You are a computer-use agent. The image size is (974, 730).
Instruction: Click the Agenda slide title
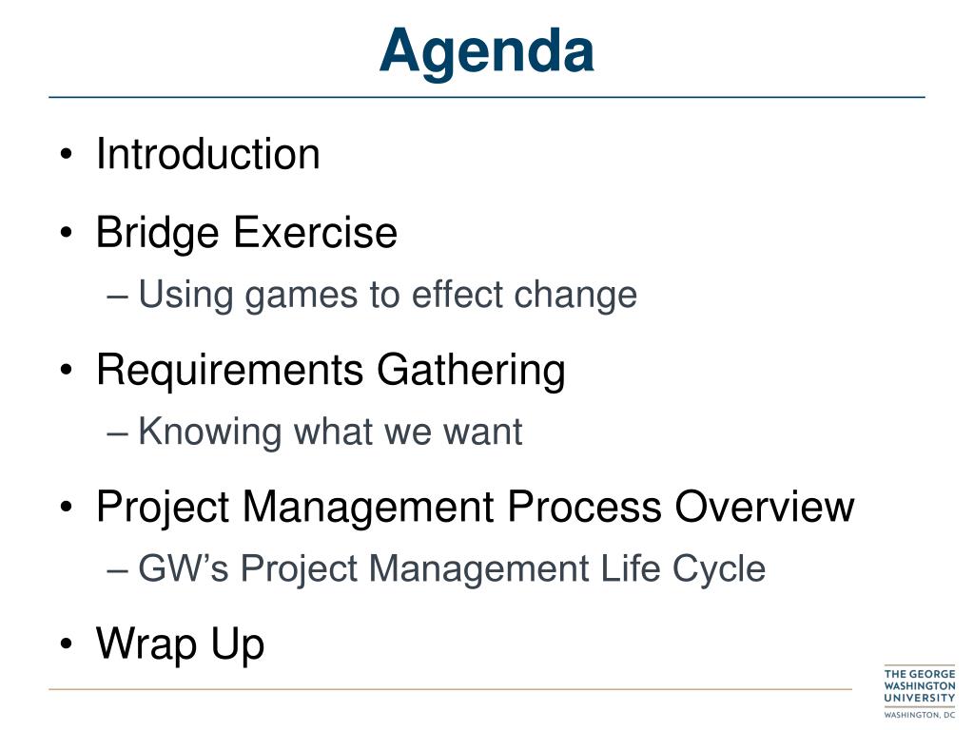tap(486, 51)
